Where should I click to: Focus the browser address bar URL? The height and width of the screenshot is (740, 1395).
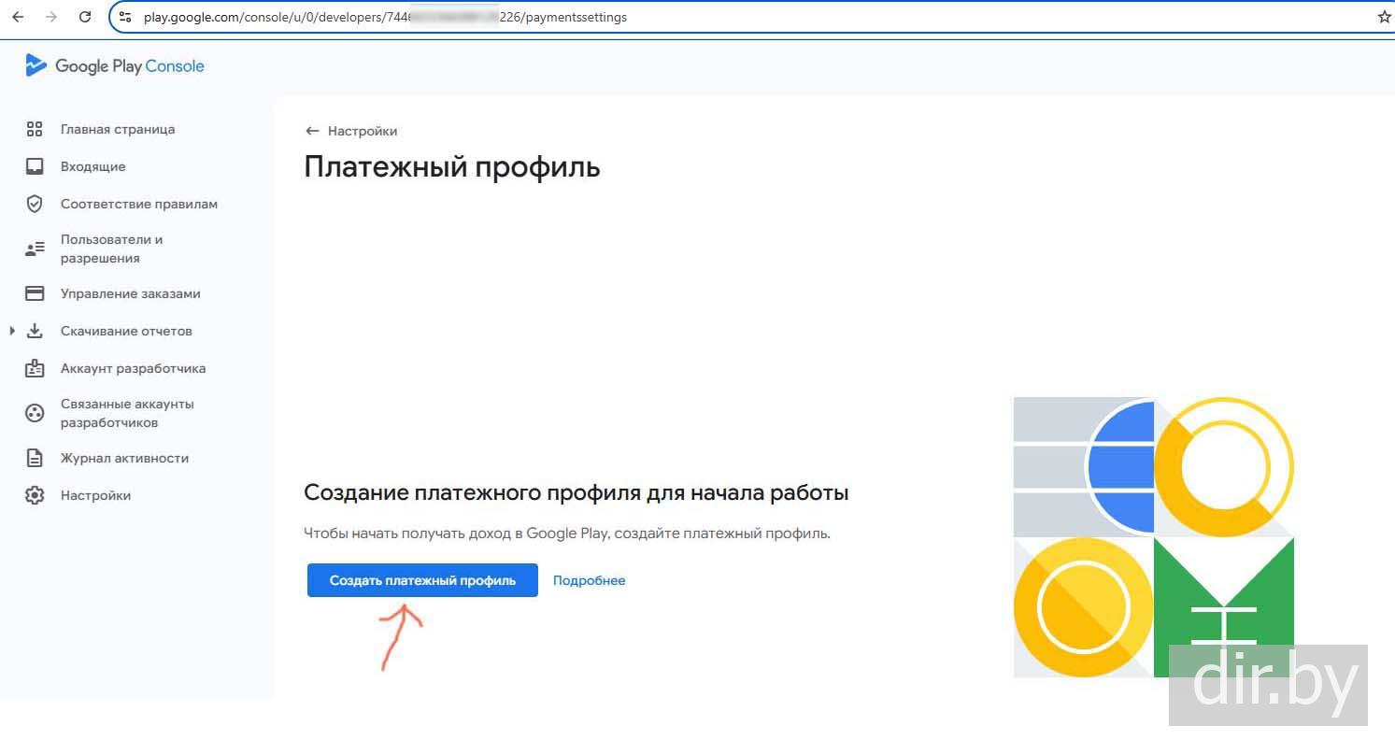pos(385,17)
